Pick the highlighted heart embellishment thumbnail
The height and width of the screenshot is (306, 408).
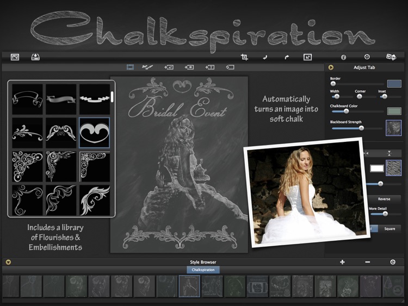coord(95,133)
